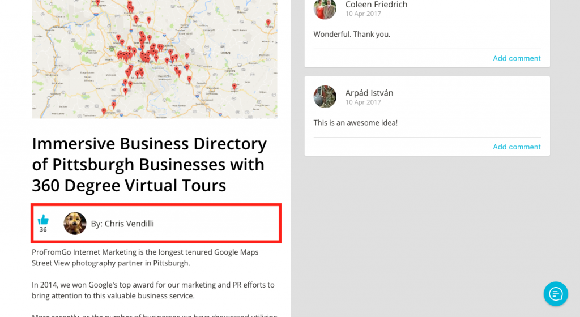Click the comment 'This is an awesome idea!'
Screen dimensions: 580x317
(x=356, y=123)
